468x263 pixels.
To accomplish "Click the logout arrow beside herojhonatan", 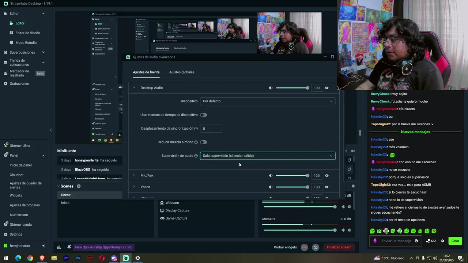I will [43, 246].
